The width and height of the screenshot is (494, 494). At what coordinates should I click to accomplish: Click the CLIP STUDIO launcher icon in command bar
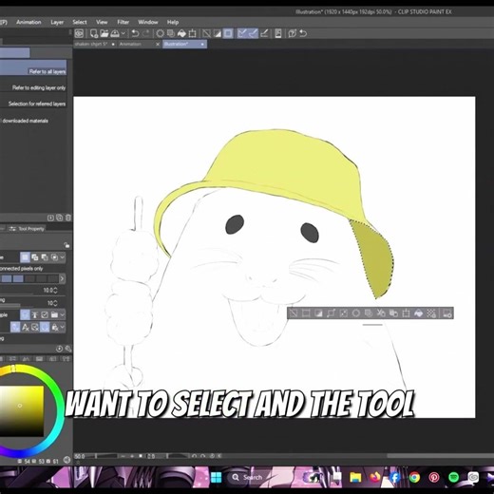coord(79,33)
